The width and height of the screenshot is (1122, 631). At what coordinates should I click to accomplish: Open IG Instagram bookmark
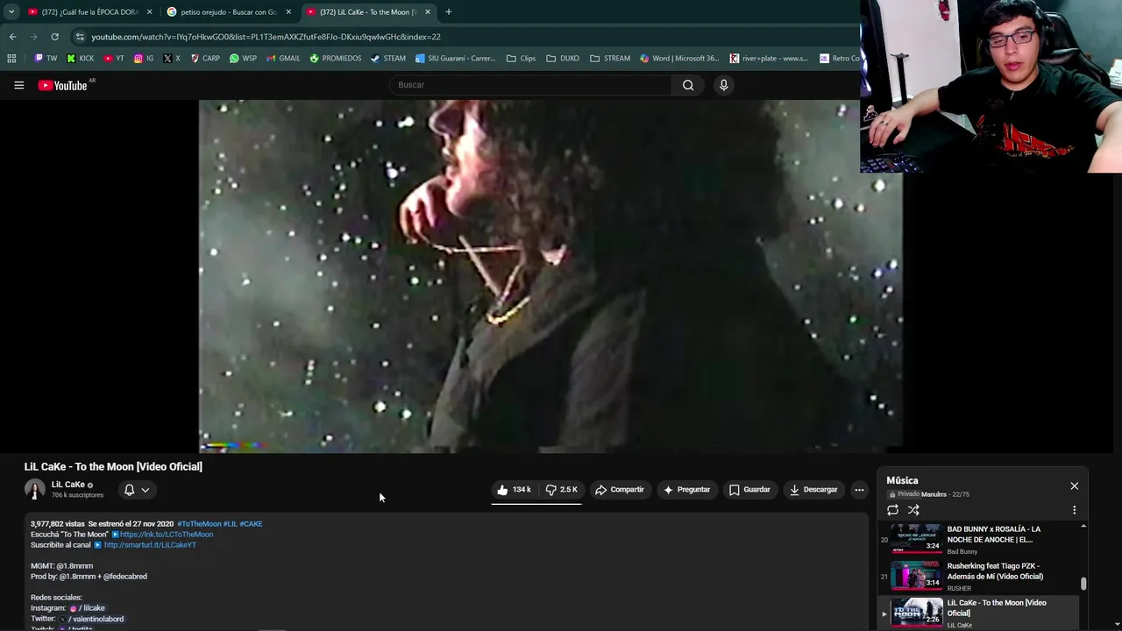click(x=143, y=59)
